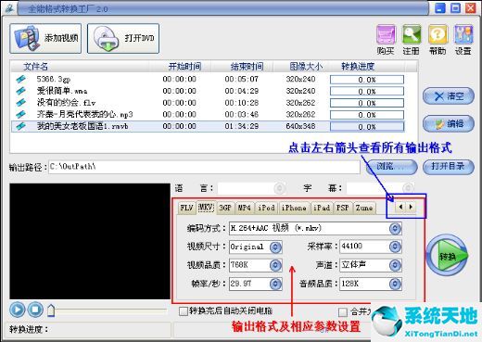The height and width of the screenshot is (342, 482).
Task: Select the file row 没有的约会.flv
Action: pos(208,103)
